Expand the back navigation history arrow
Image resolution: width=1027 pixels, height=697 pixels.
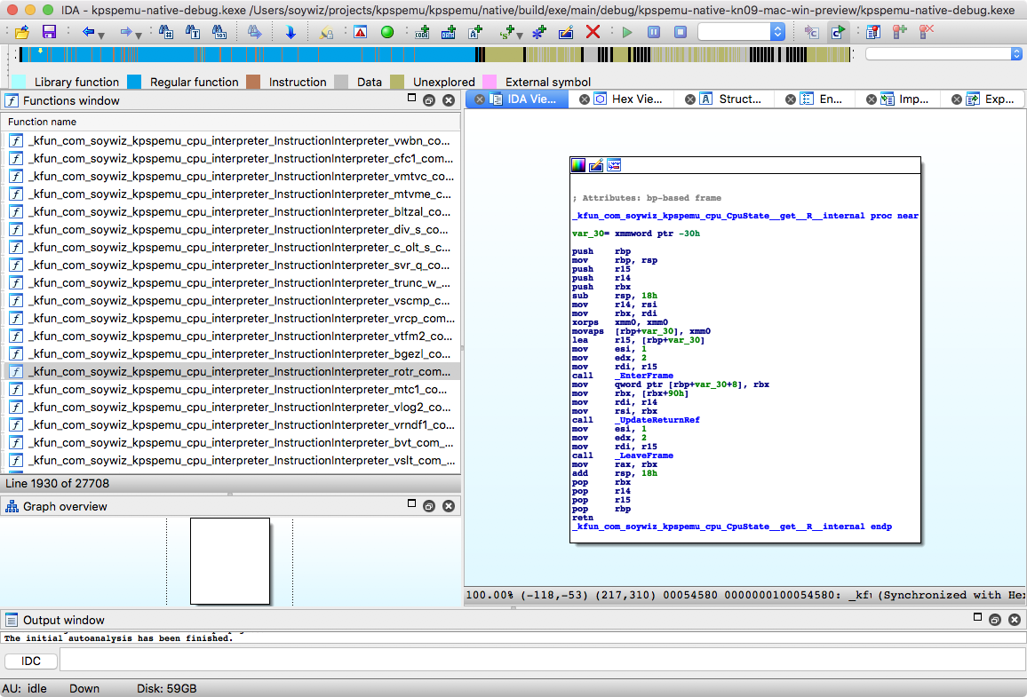[101, 35]
